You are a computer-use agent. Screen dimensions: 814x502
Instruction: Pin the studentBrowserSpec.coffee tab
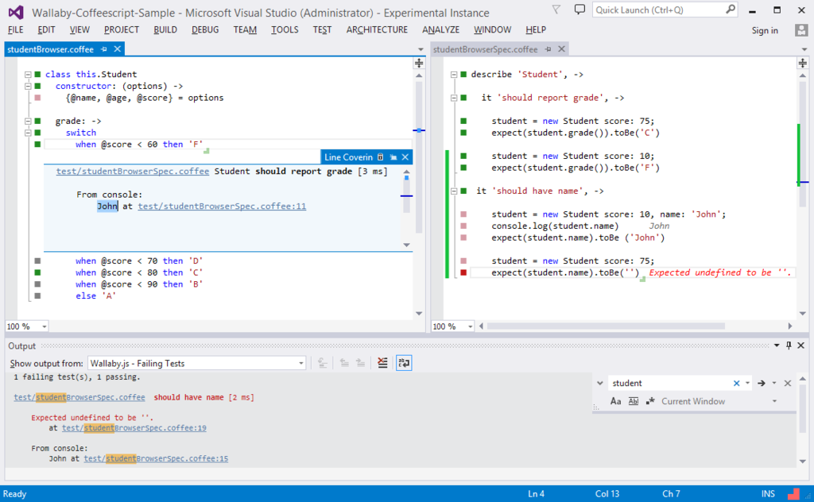click(x=548, y=49)
